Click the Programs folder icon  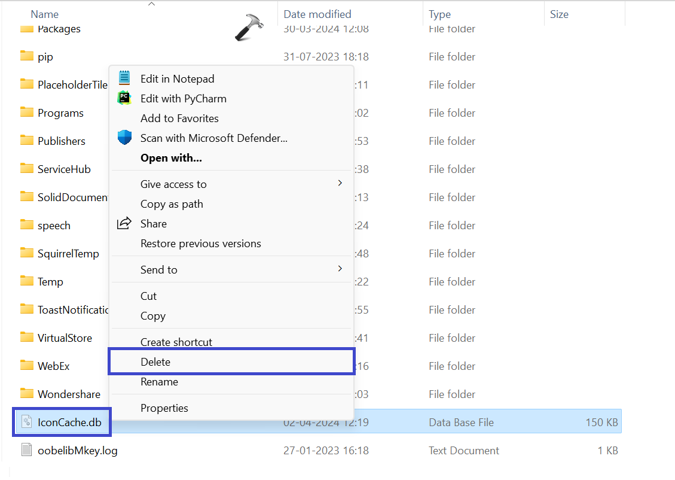(x=26, y=113)
